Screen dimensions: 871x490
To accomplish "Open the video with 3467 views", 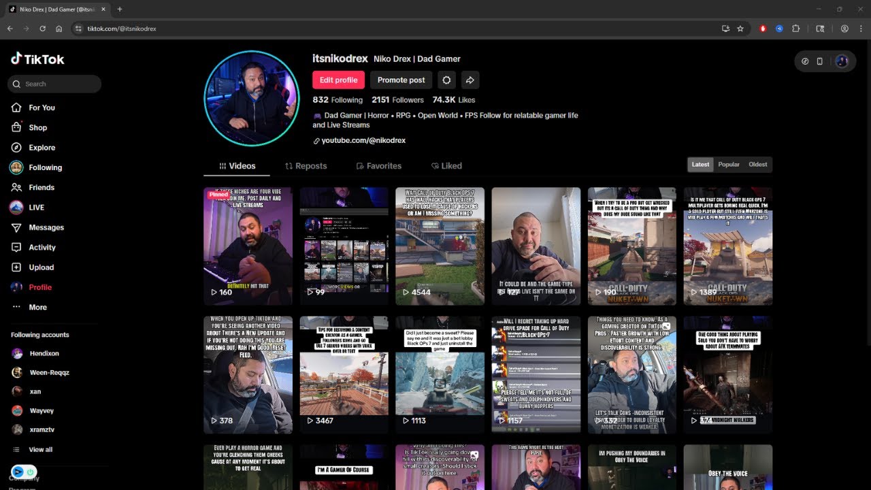I will click(x=344, y=374).
